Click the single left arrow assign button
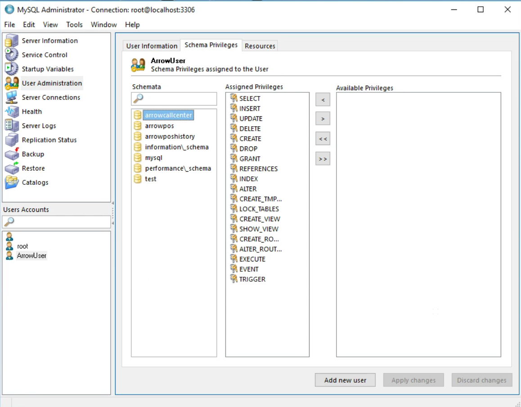The height and width of the screenshot is (407, 521). (x=323, y=100)
